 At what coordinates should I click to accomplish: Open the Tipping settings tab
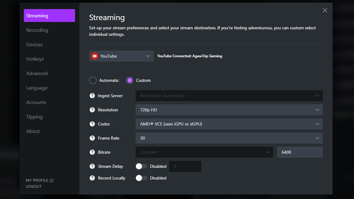pos(34,117)
